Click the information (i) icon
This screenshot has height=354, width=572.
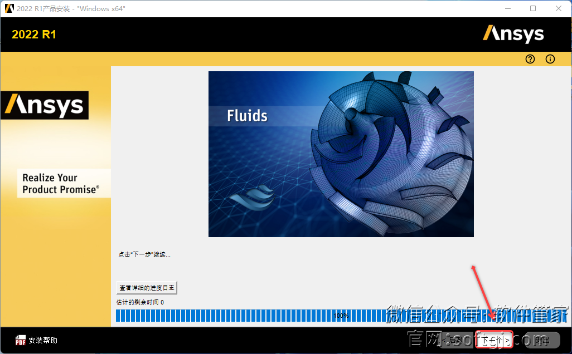[x=550, y=59]
